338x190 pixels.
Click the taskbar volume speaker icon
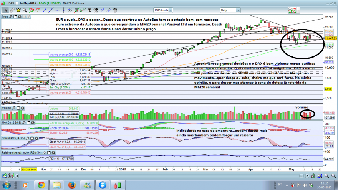point(305,185)
